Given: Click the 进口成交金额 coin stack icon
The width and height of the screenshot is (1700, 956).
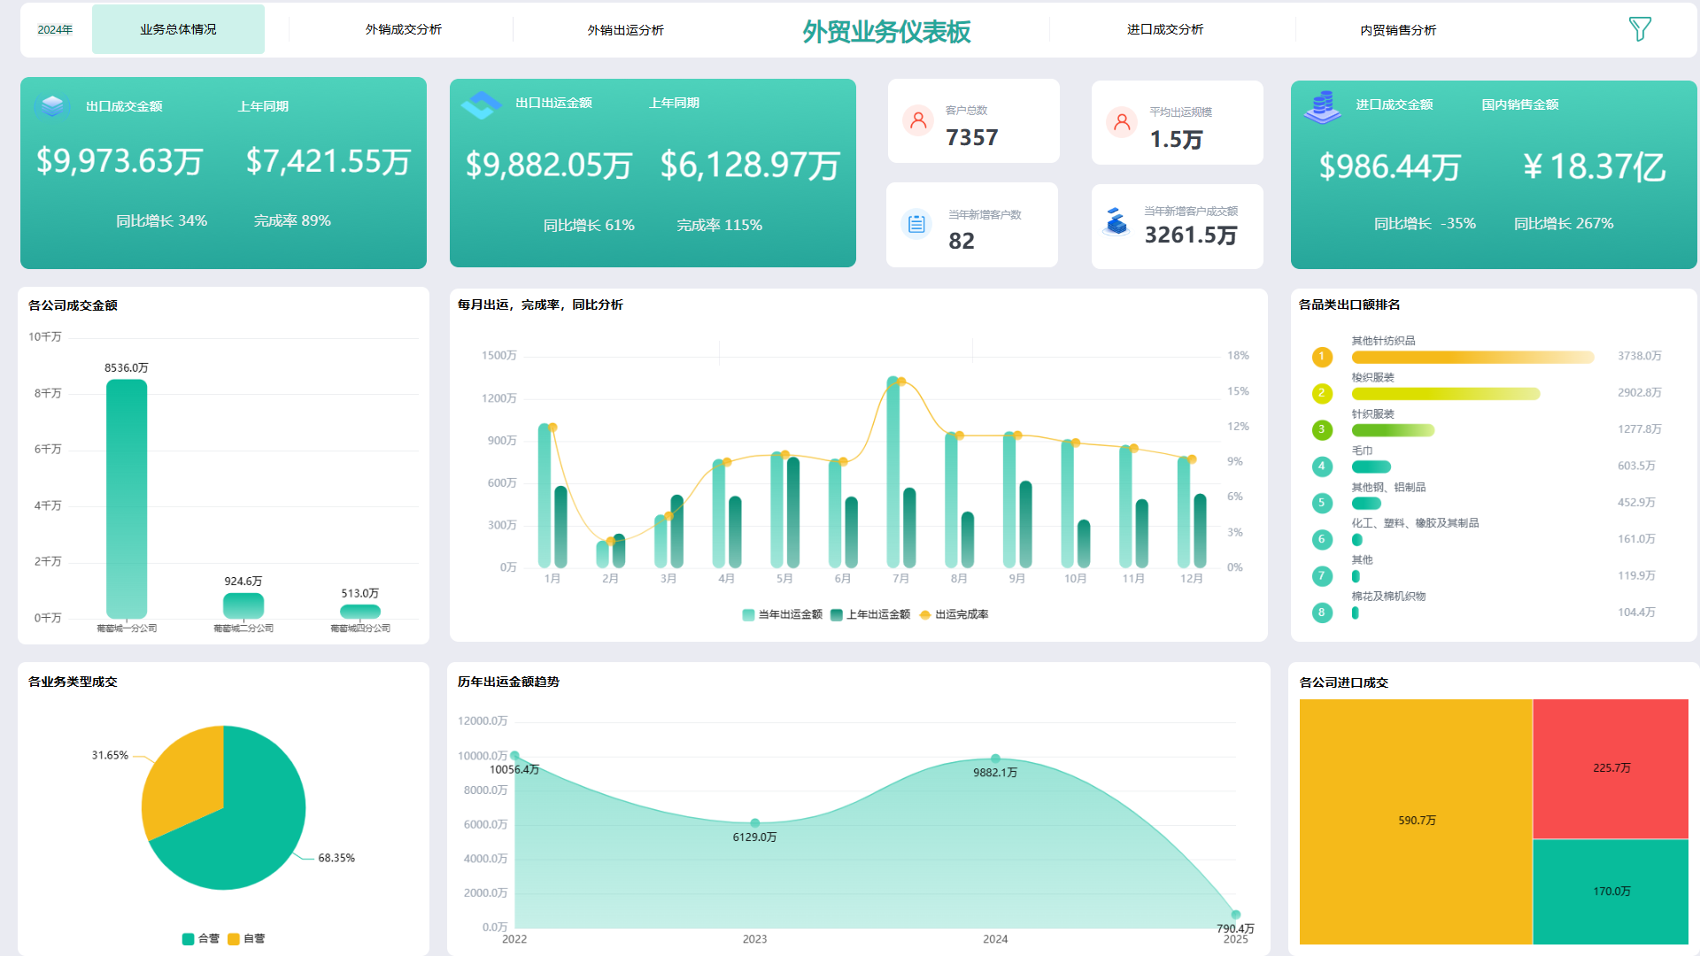Looking at the screenshot, I should point(1322,106).
